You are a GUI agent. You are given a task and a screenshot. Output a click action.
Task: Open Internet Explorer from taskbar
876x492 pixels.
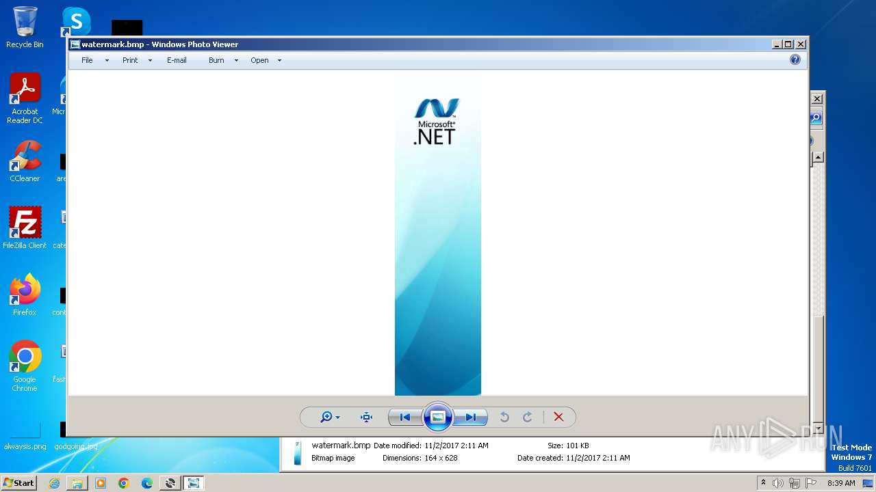click(x=54, y=483)
